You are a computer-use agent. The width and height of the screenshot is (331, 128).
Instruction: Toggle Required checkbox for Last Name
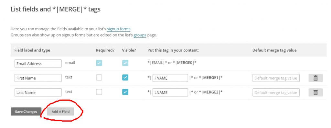99,92
